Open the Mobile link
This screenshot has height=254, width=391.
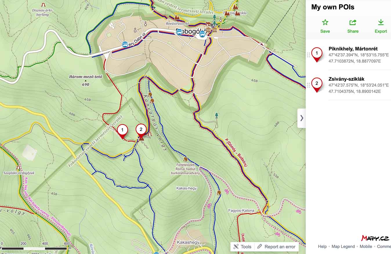[x=366, y=246]
